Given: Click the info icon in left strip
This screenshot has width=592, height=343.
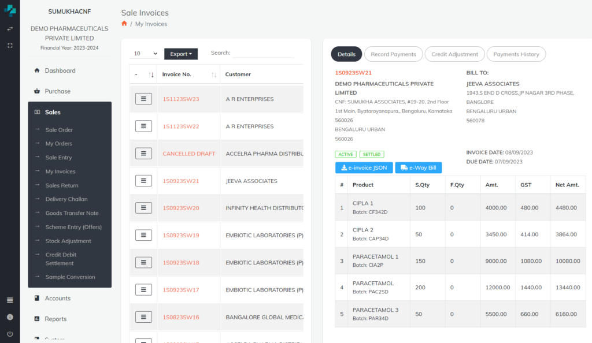Looking at the screenshot, I should coord(10,317).
